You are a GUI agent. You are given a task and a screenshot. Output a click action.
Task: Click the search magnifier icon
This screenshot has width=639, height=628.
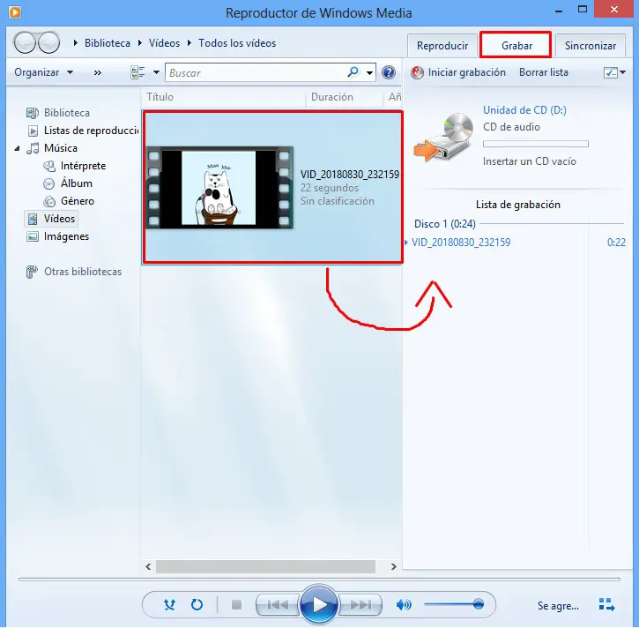(353, 72)
